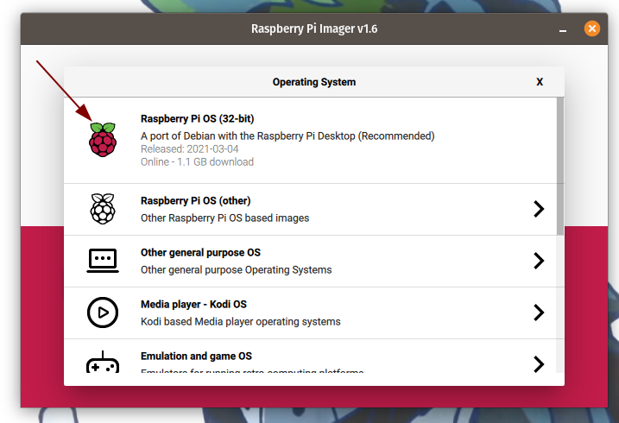This screenshot has width=619, height=423.
Task: Click the laptop icon for Other general purpose OS
Action: coord(103,261)
